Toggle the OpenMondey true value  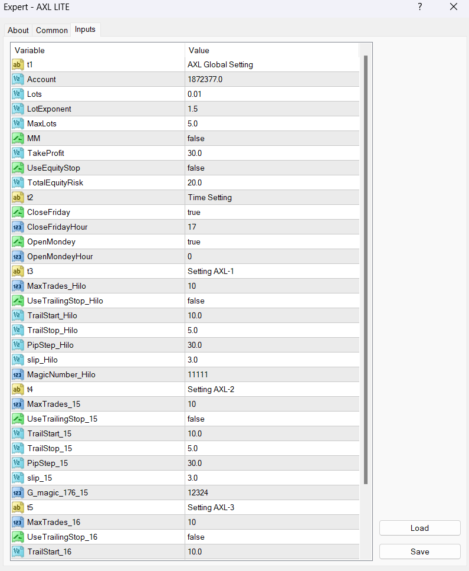pos(271,242)
